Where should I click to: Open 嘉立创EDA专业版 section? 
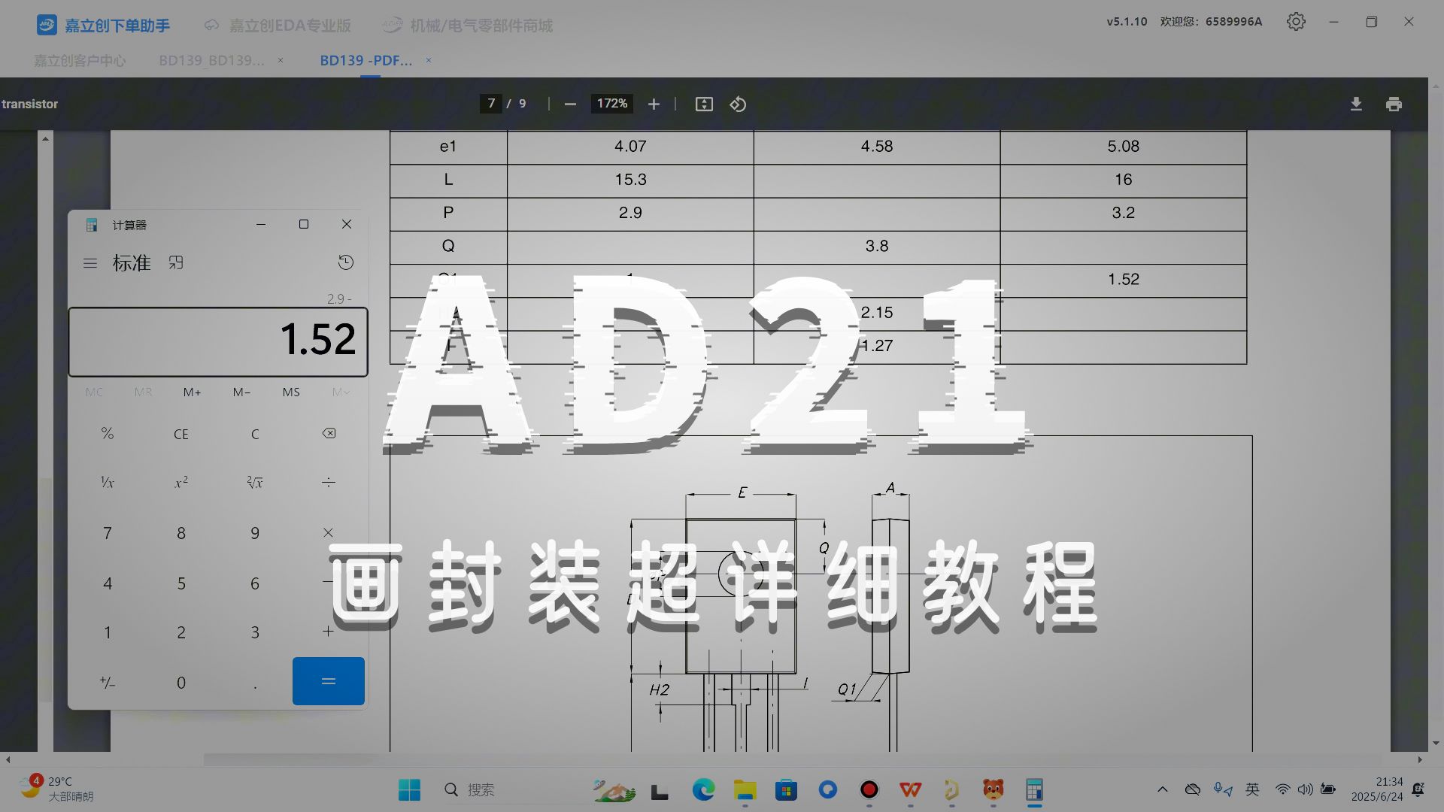[x=278, y=26]
